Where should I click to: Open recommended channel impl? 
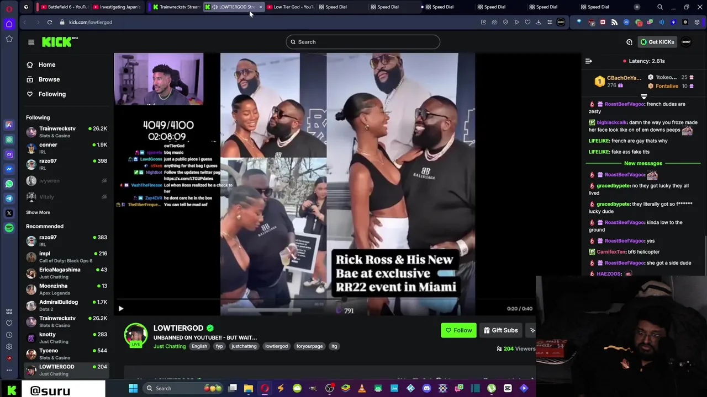tap(66, 257)
